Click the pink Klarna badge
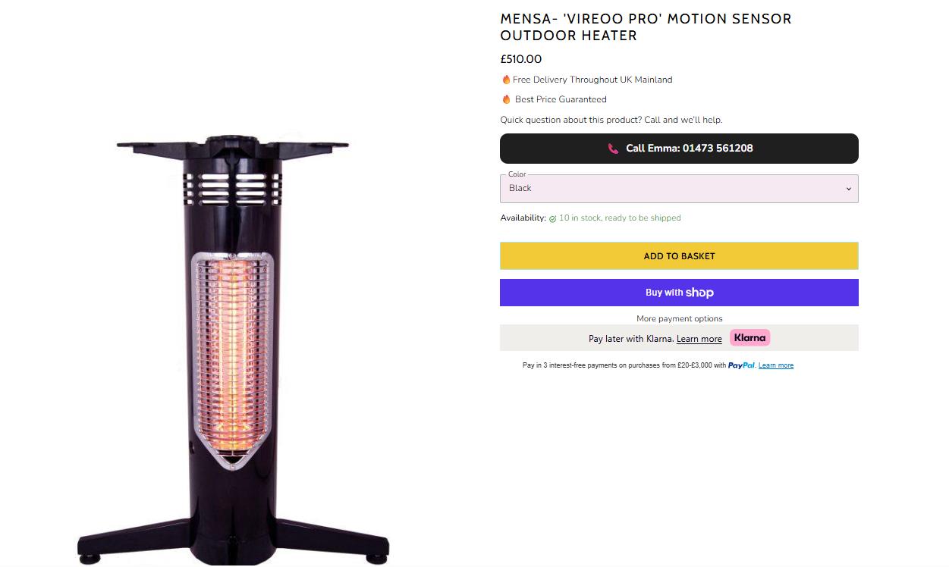This screenshot has width=949, height=567. [749, 338]
